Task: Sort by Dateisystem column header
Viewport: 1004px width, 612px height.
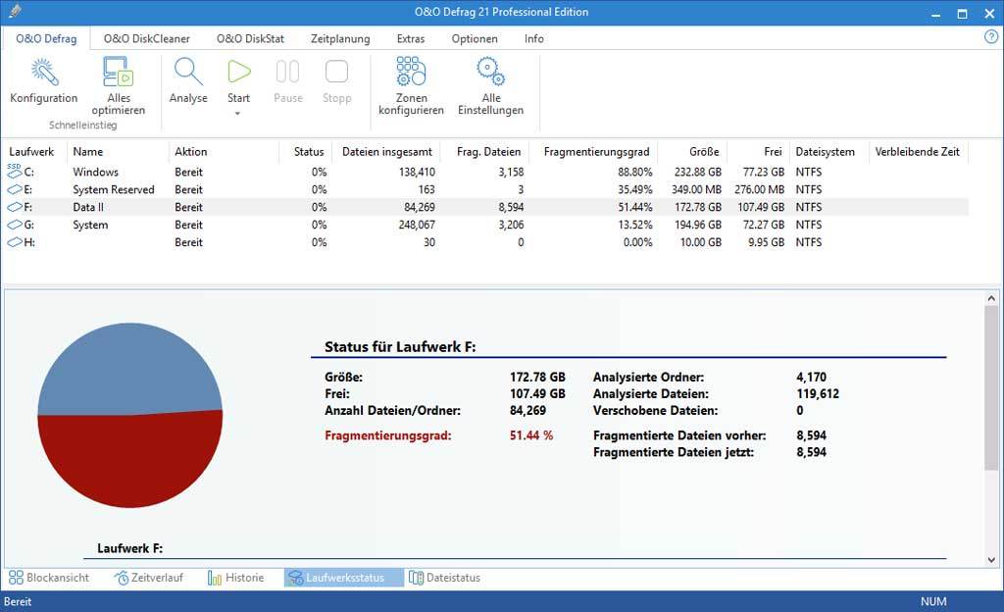Action: coord(825,152)
